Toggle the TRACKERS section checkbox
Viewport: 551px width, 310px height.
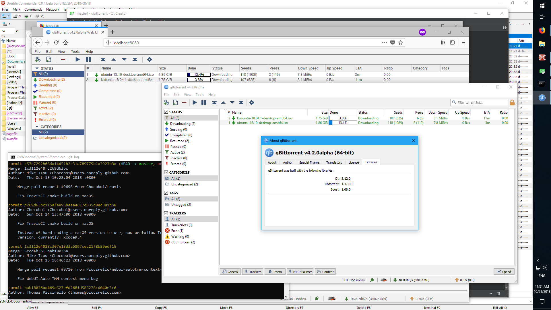(x=166, y=213)
